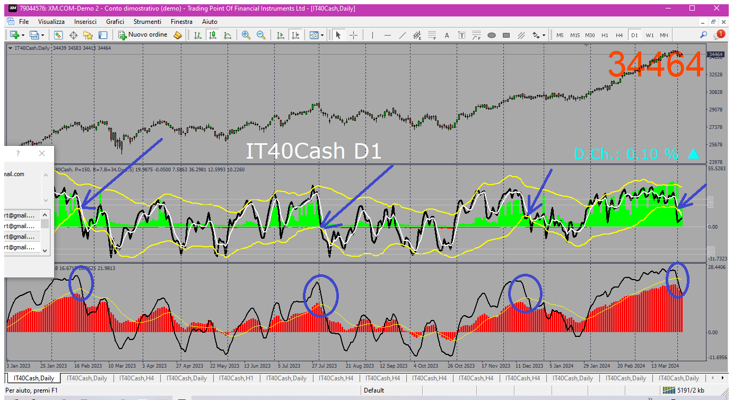Click the Zoom In magnifier
The width and height of the screenshot is (733, 400).
click(246, 35)
